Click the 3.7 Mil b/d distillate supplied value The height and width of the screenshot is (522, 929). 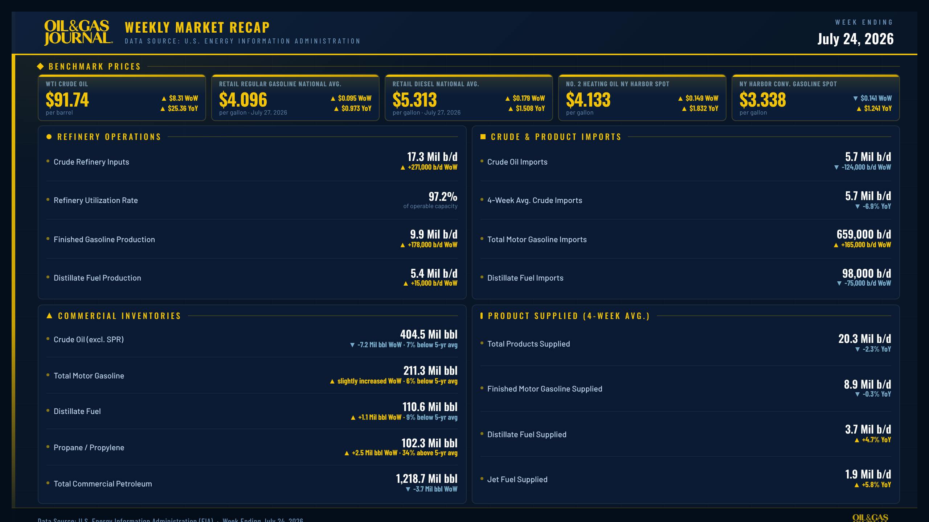868,429
